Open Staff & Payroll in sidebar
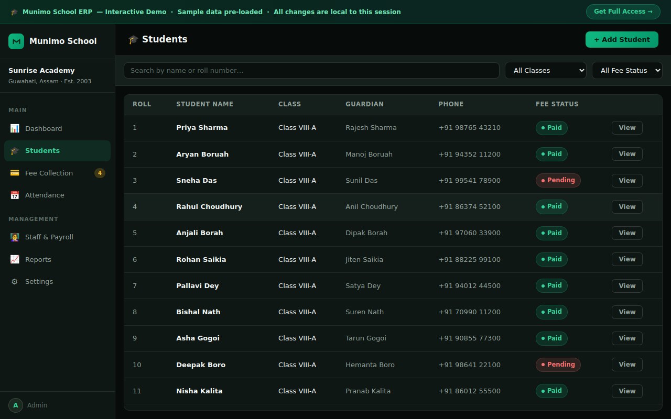 pos(57,237)
